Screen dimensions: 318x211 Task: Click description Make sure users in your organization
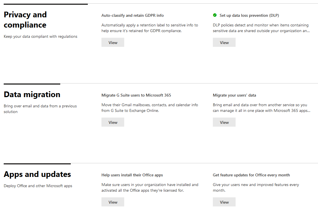pos(150,188)
